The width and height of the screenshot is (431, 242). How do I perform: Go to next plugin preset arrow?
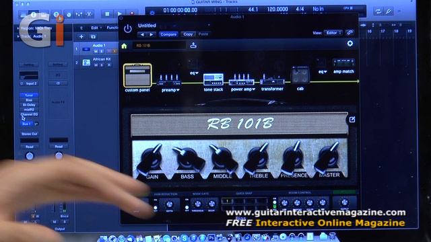pos(152,34)
